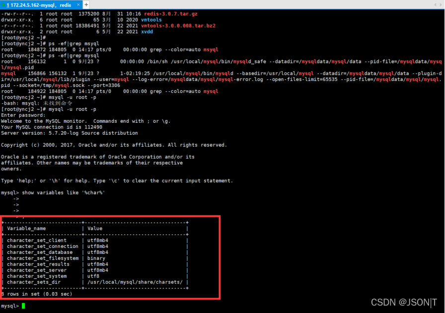Screen dimensions: 445x313
Task: Click 'Server version: 5.7.20-log Source distribution' line
Action: coord(70,133)
